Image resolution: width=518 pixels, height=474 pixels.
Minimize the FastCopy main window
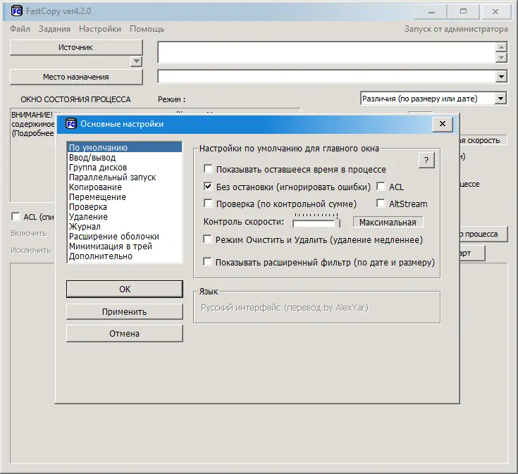431,12
